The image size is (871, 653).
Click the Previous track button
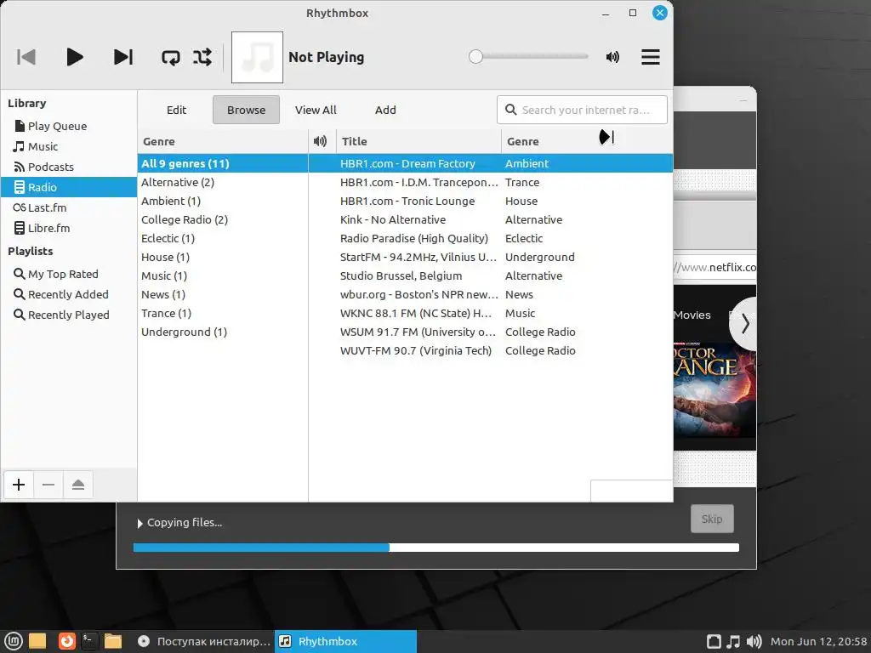pos(26,57)
